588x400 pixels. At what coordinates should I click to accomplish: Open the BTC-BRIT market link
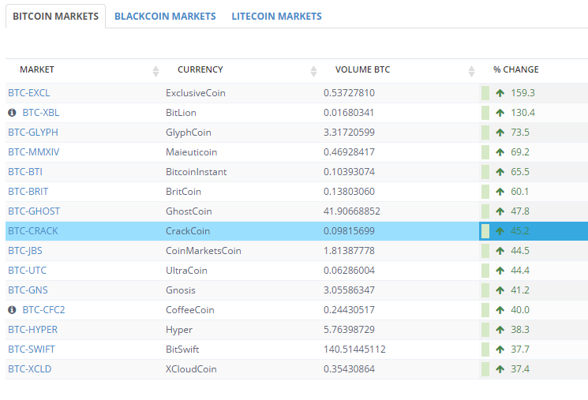point(28,192)
